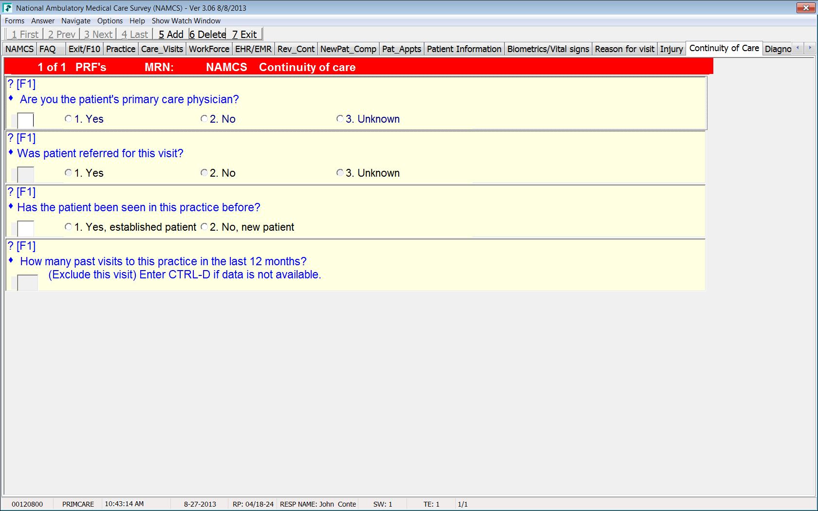Switch to the Pat_Appts tab
This screenshot has height=511, width=818.
402,49
